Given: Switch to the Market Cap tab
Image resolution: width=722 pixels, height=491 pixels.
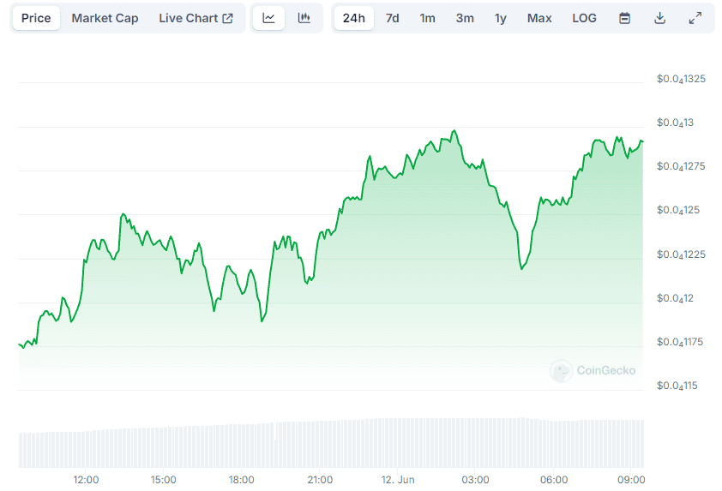Looking at the screenshot, I should point(105,18).
